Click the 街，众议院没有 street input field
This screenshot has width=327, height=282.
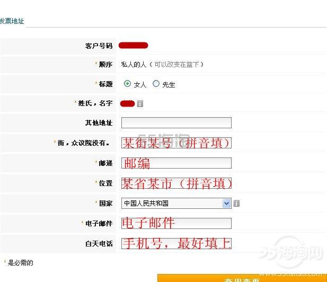tap(176, 143)
